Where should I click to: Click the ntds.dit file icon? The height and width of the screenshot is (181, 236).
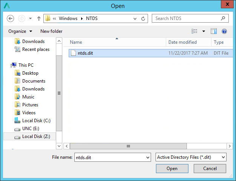point(73,53)
